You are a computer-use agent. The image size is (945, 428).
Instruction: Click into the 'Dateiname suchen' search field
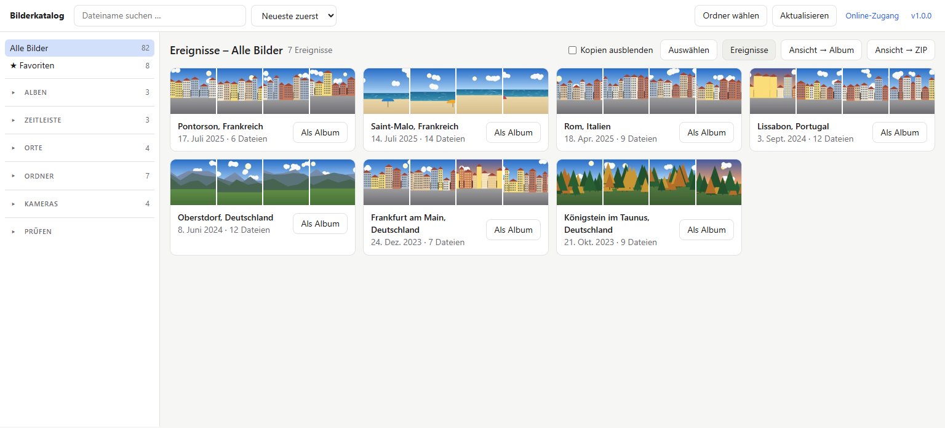click(x=160, y=16)
